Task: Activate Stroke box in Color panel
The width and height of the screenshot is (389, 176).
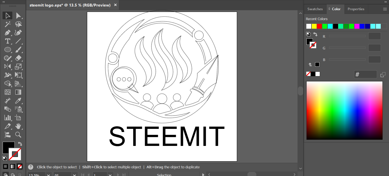Action: (313, 45)
